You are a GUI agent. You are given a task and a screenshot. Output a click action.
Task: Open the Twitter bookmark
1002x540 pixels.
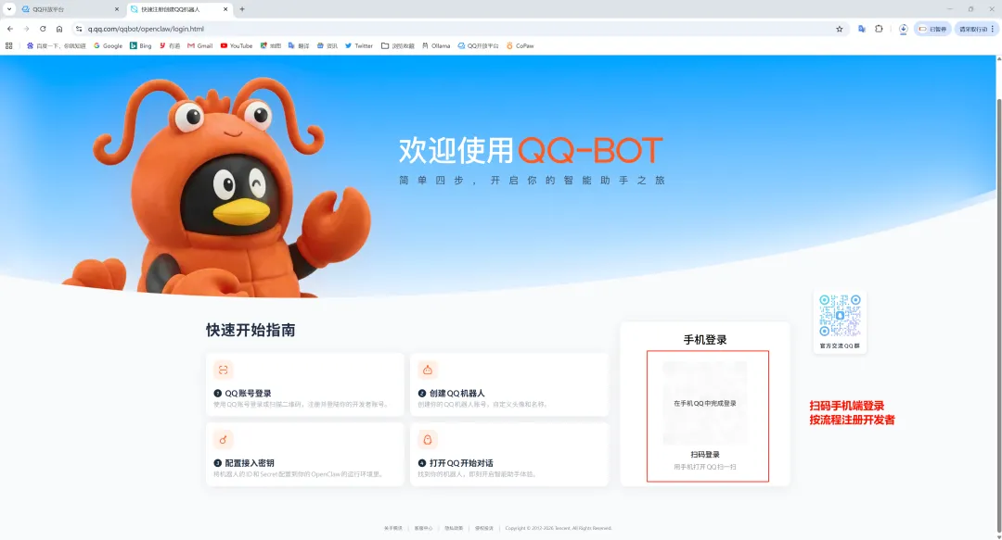pyautogui.click(x=358, y=46)
